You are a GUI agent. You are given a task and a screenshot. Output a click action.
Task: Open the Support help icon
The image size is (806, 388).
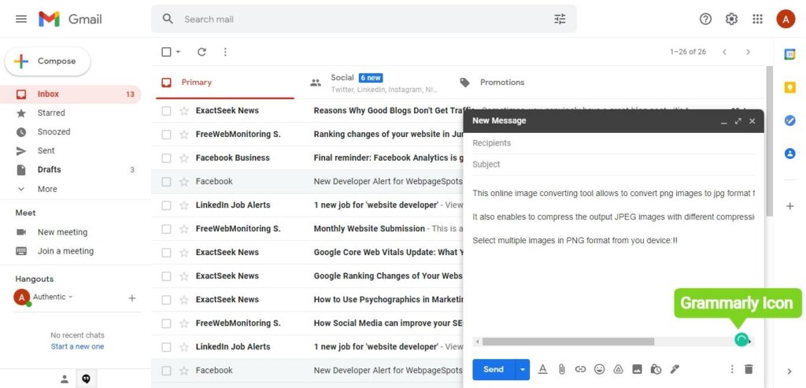point(706,19)
